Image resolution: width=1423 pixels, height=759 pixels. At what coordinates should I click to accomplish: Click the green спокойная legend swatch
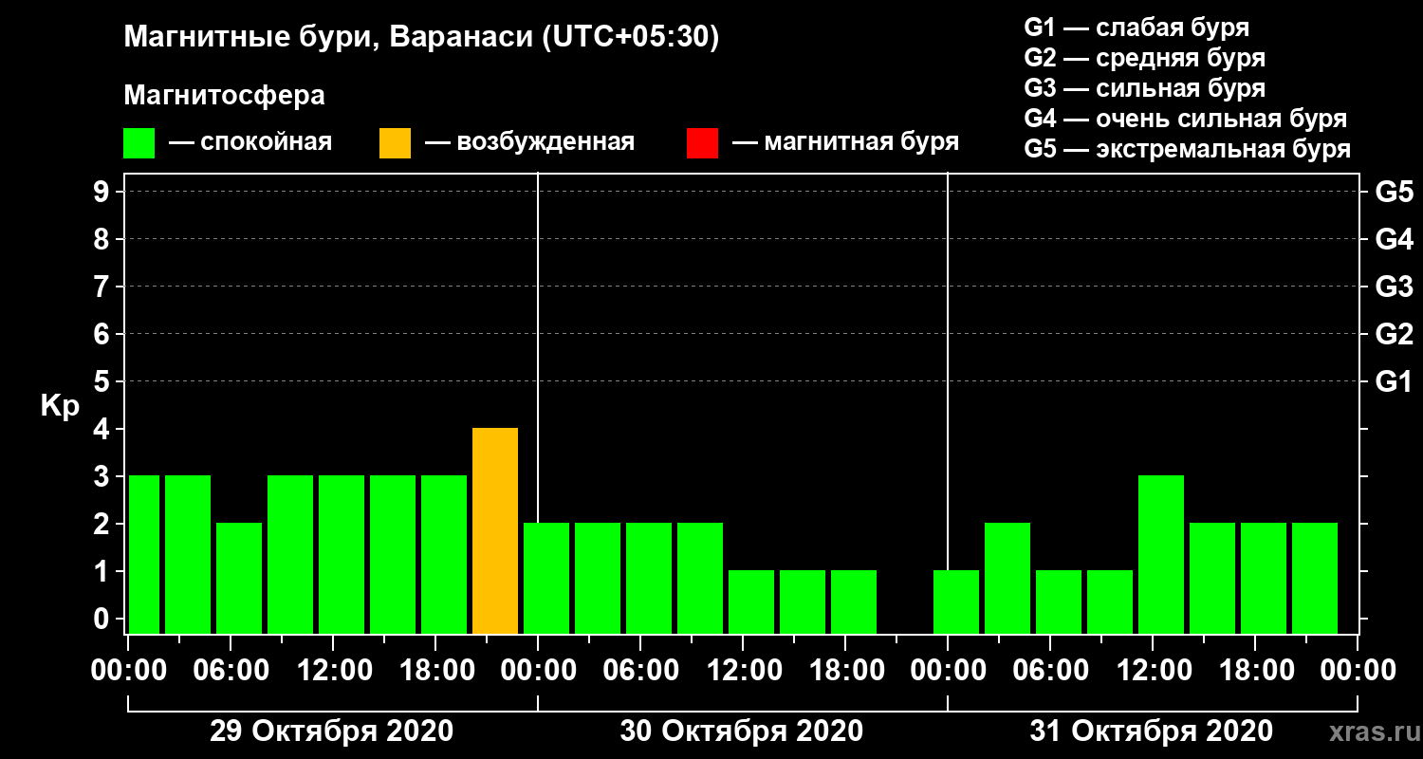tap(139, 142)
